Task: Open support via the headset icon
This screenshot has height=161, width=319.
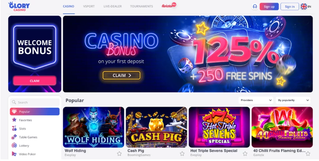Action: (255, 7)
